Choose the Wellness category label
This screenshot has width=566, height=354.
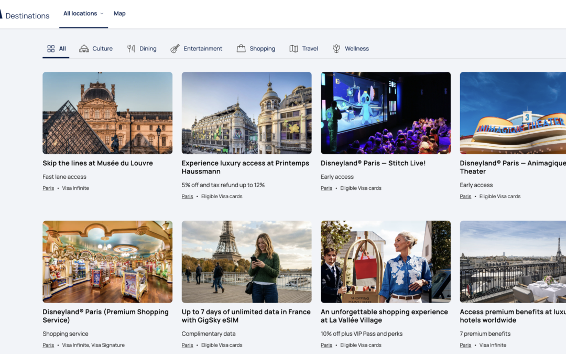(357, 48)
